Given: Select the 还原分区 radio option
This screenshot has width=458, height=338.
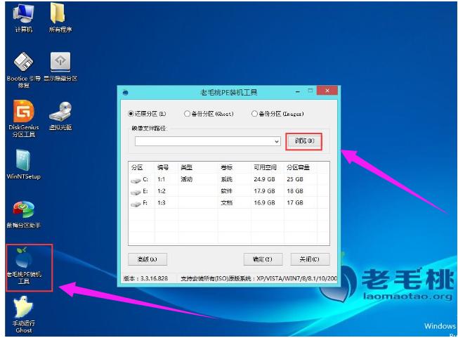Looking at the screenshot, I should [x=131, y=113].
